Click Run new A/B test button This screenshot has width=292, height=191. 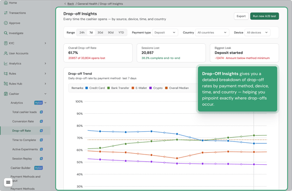(x=264, y=16)
